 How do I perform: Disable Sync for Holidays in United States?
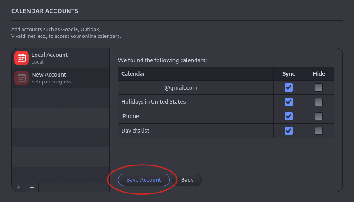coord(289,102)
